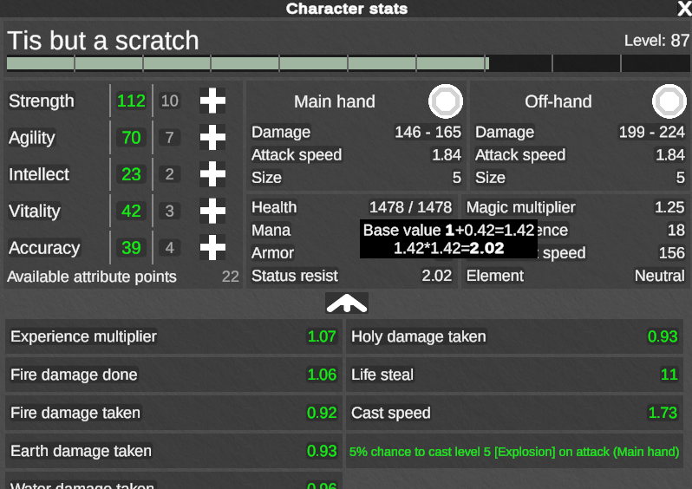
Task: Click the experience progress bar
Action: pos(349,63)
